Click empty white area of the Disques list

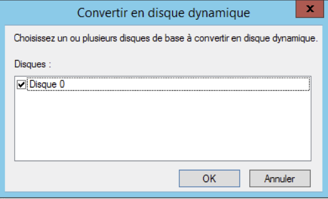point(163,125)
